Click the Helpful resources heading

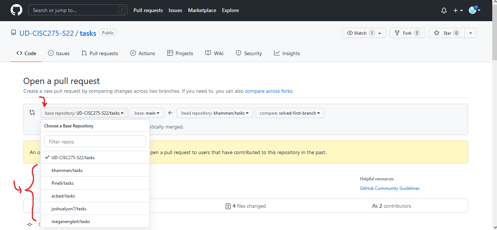pos(377,179)
